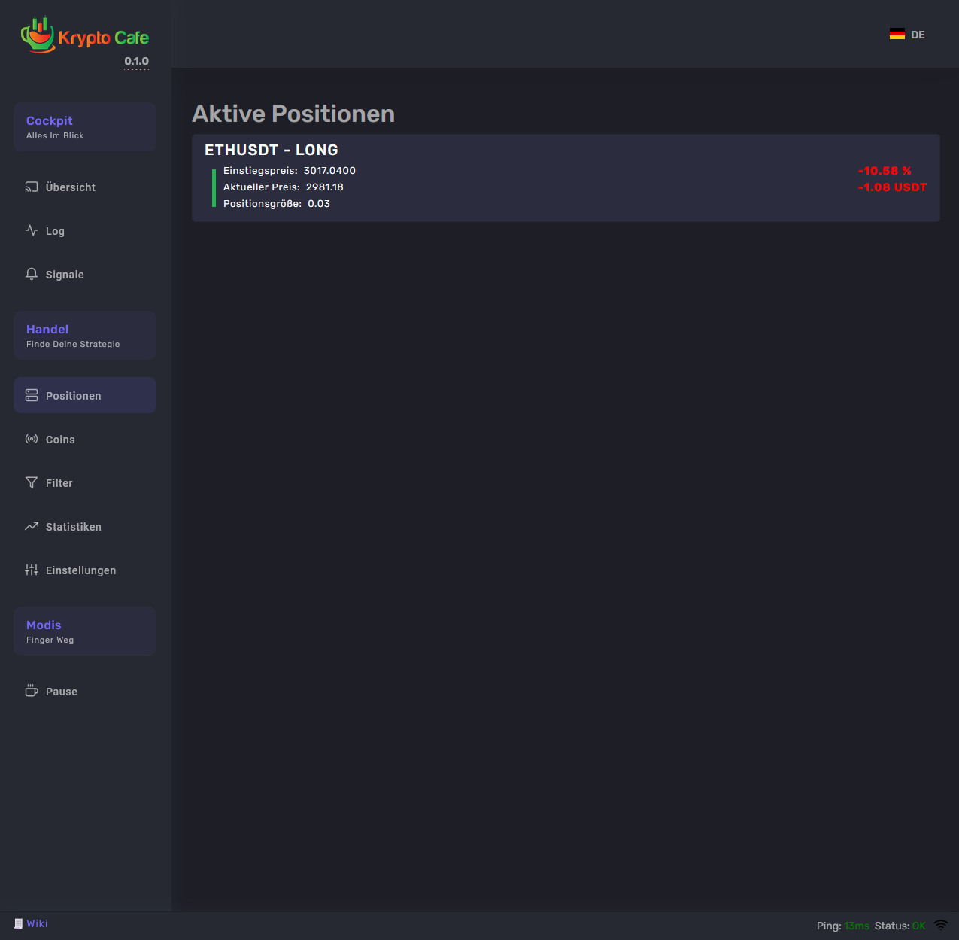959x940 pixels.
Task: Go to the Coins menu entry
Action: point(60,440)
